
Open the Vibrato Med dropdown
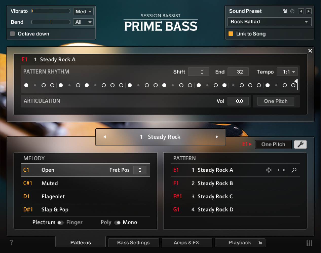pyautogui.click(x=83, y=11)
